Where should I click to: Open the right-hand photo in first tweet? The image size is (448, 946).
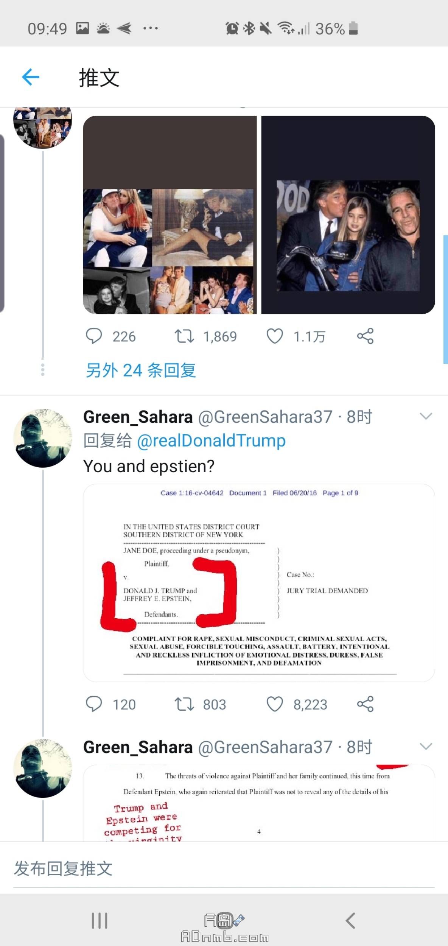pos(348,215)
